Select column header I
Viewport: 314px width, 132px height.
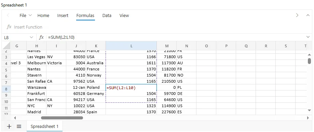coord(56,46)
